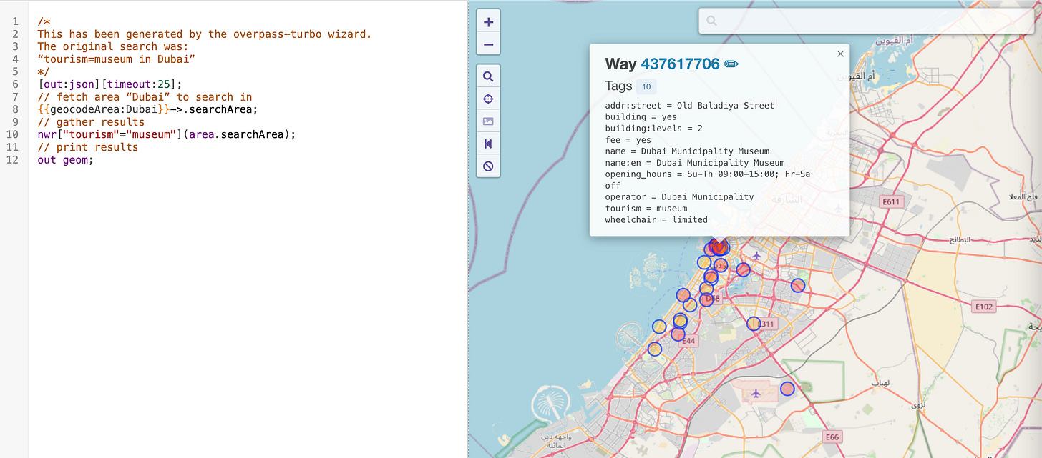This screenshot has height=458, width=1042.
Task: Click the overpass-turbo wizard comment line
Action: [x=204, y=34]
